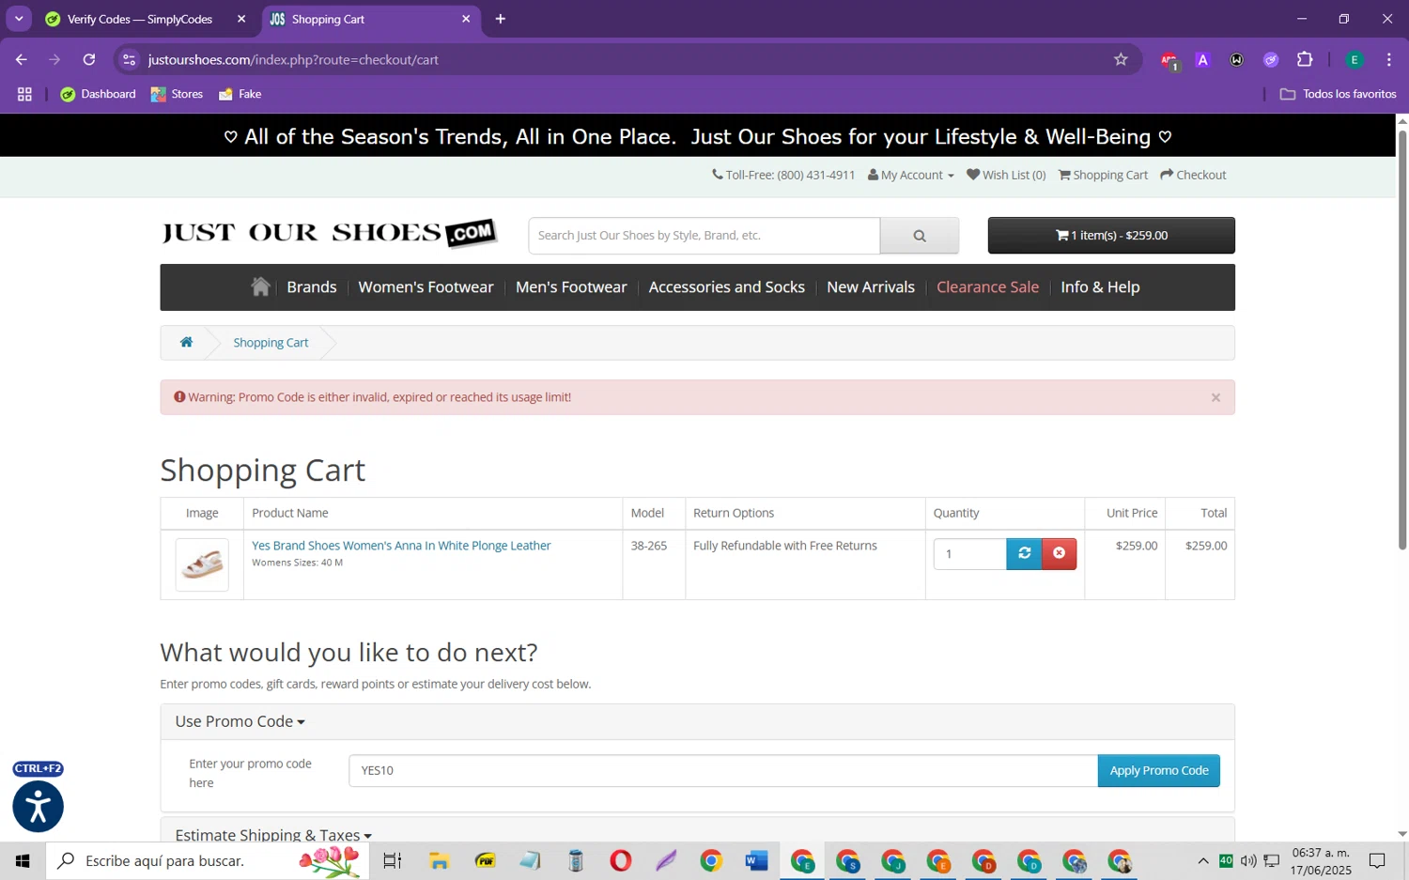Click the promo code field containing YES10

tap(723, 770)
